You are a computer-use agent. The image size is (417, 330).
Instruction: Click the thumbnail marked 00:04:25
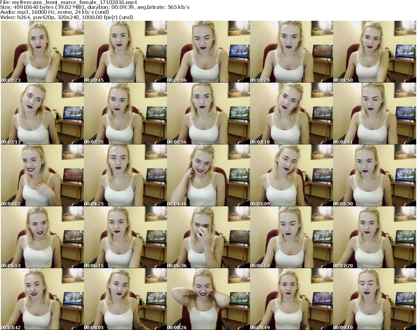pos(125,175)
